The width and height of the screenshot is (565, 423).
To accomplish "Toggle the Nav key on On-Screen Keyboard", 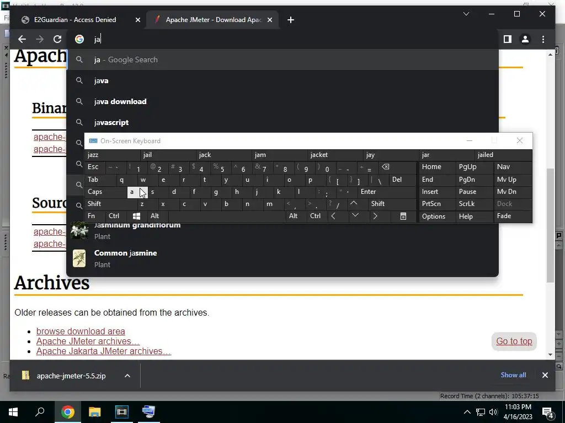I will [513, 167].
